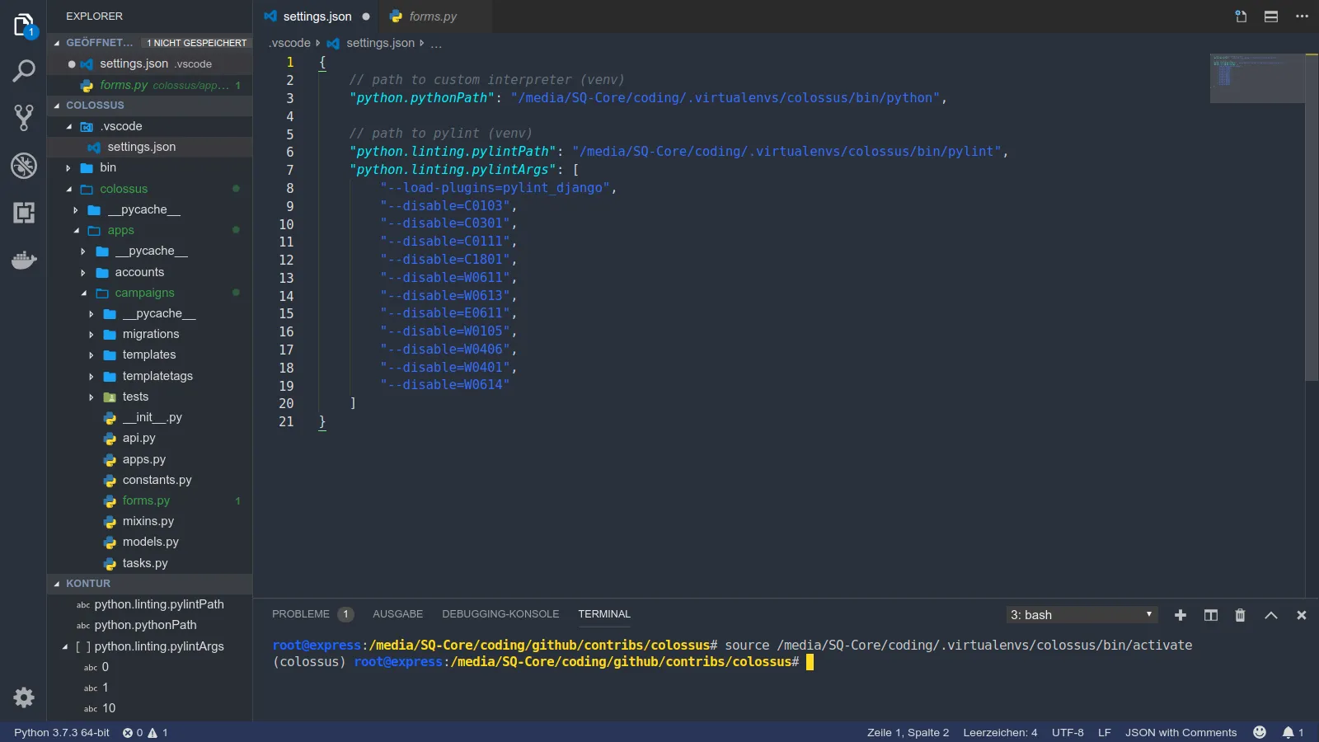
Task: Open the Extensions view
Action: (x=24, y=213)
